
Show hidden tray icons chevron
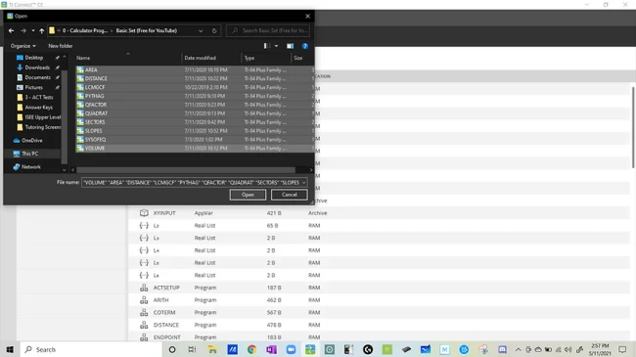click(x=518, y=350)
